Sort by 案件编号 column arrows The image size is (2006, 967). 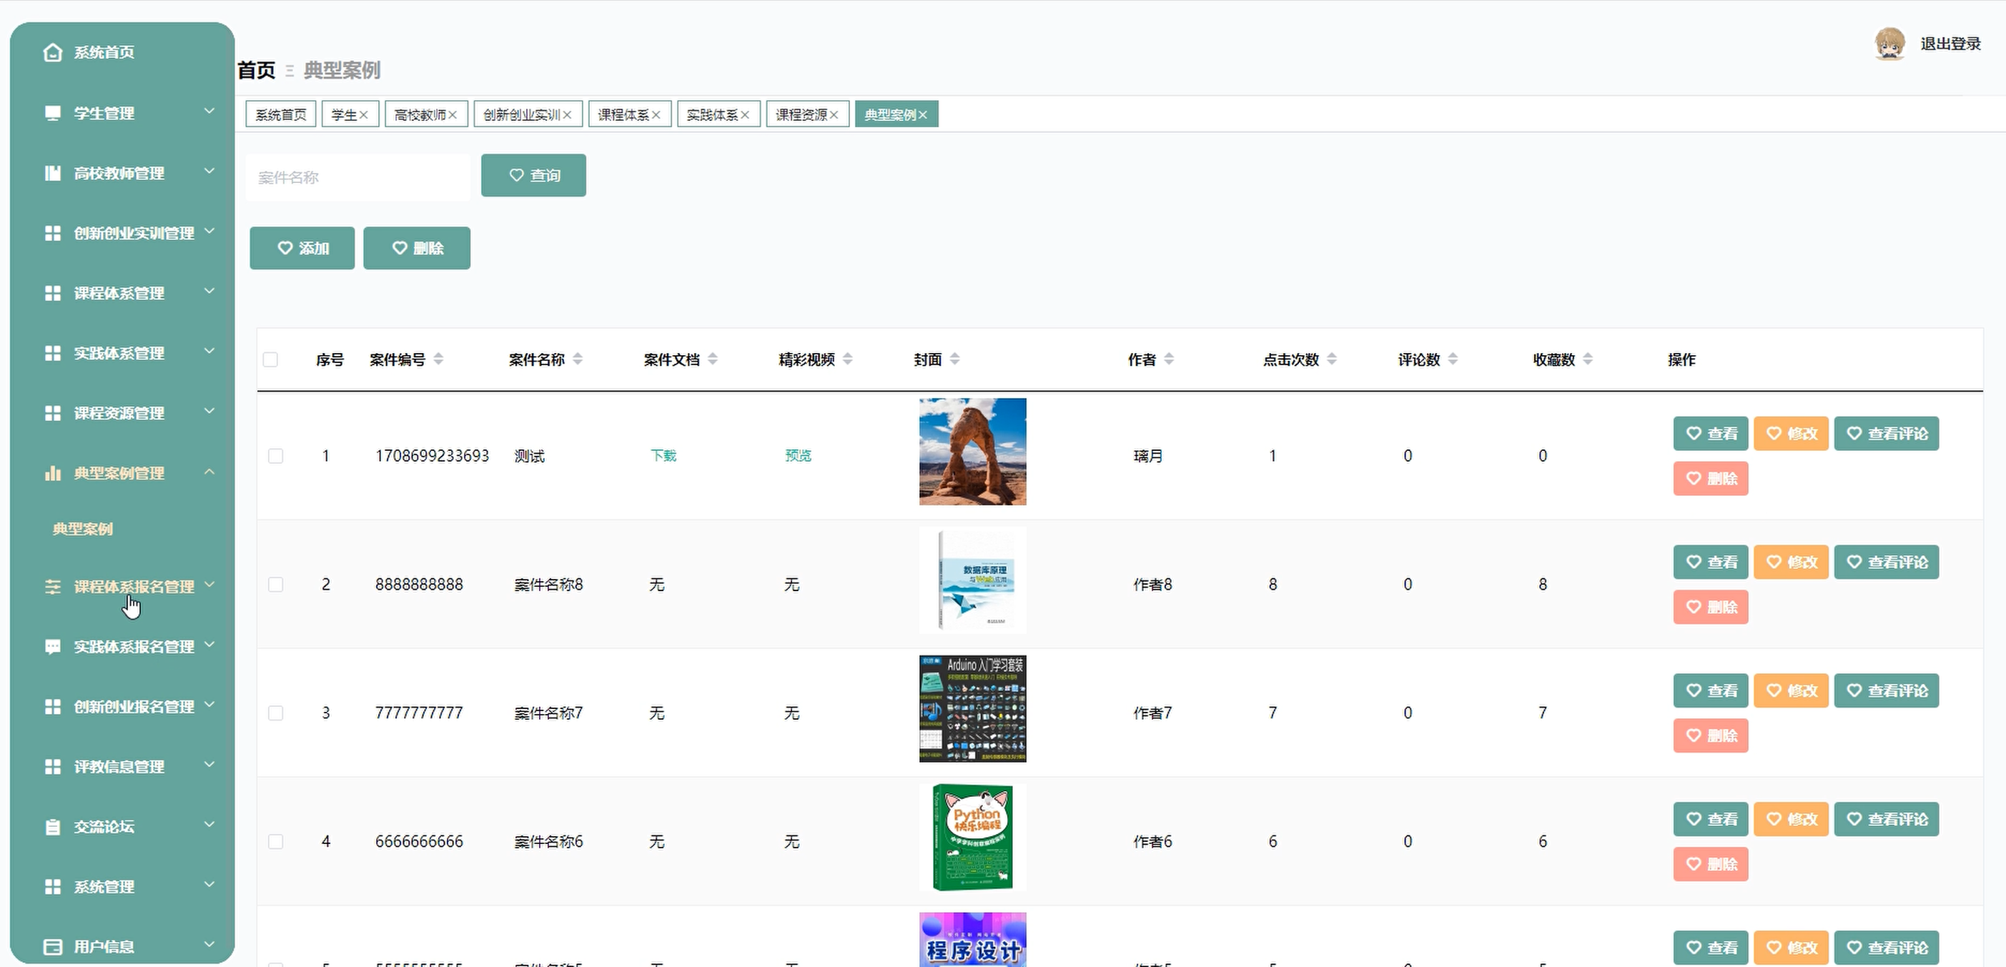pyautogui.click(x=438, y=359)
